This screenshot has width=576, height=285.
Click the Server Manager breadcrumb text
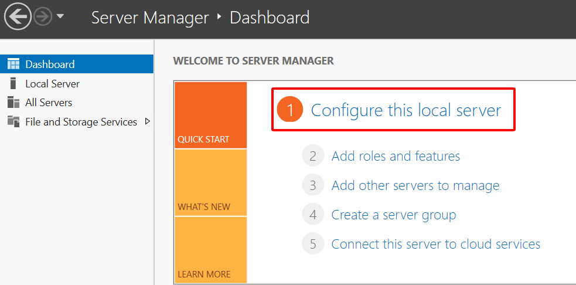click(149, 18)
